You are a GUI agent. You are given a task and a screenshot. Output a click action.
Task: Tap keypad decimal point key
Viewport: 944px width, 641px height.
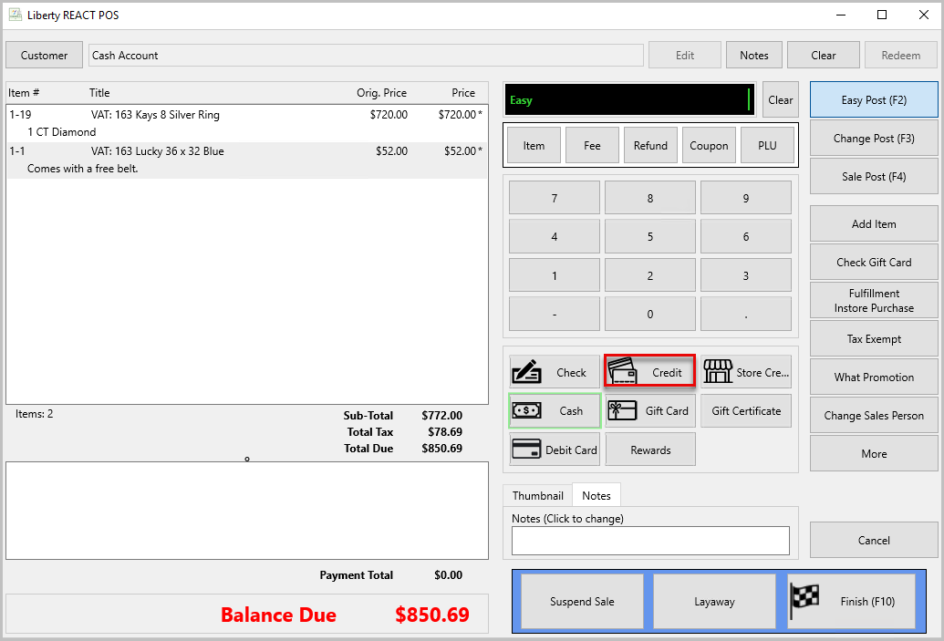[x=746, y=314]
